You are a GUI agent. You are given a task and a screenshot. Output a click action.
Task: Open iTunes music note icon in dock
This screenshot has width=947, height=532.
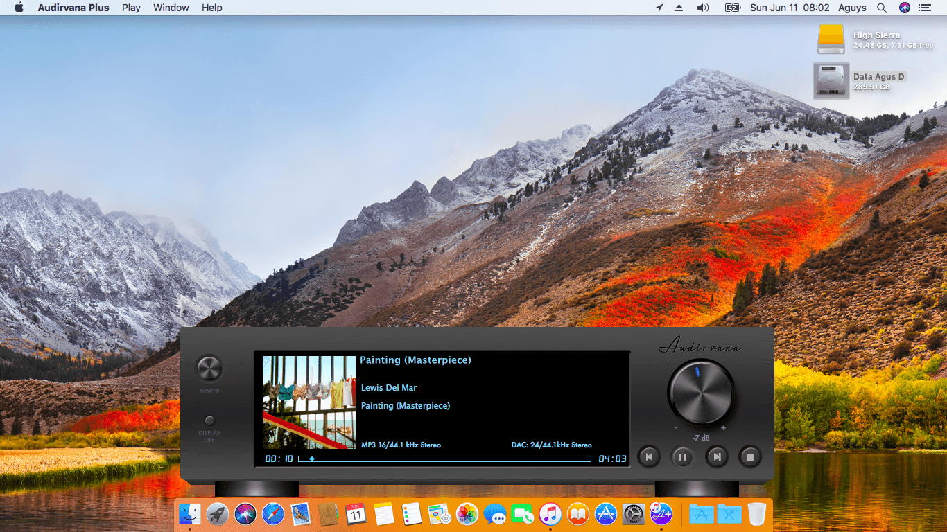pyautogui.click(x=550, y=514)
